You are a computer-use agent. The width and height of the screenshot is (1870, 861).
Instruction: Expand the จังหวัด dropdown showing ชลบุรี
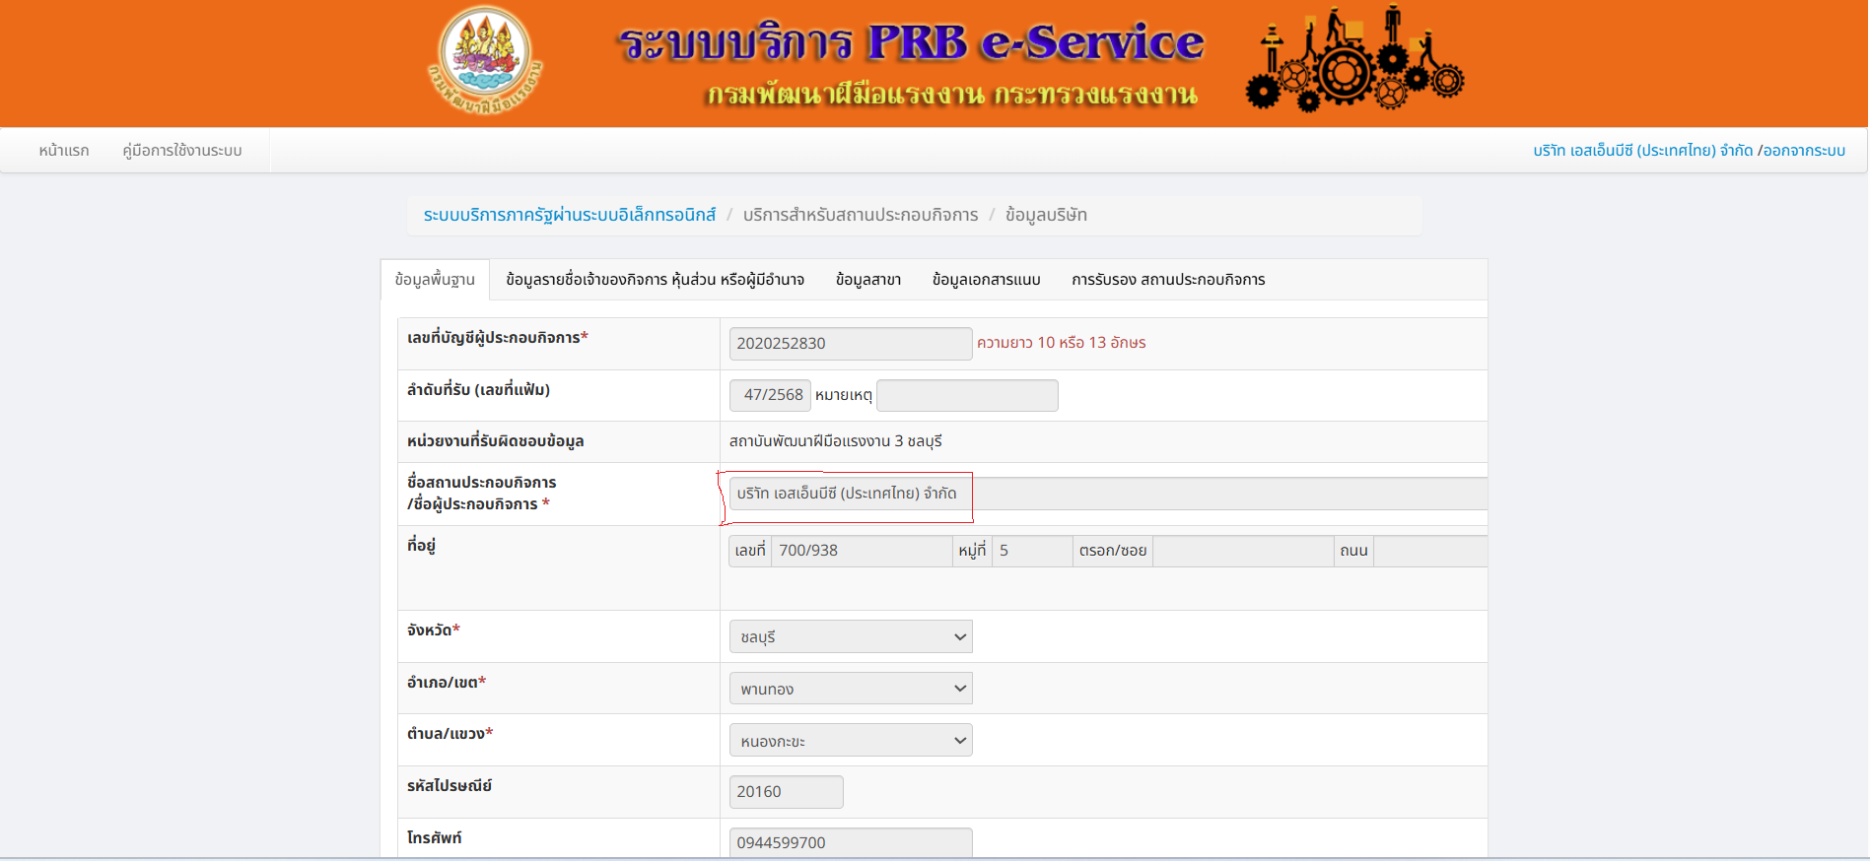click(x=851, y=636)
